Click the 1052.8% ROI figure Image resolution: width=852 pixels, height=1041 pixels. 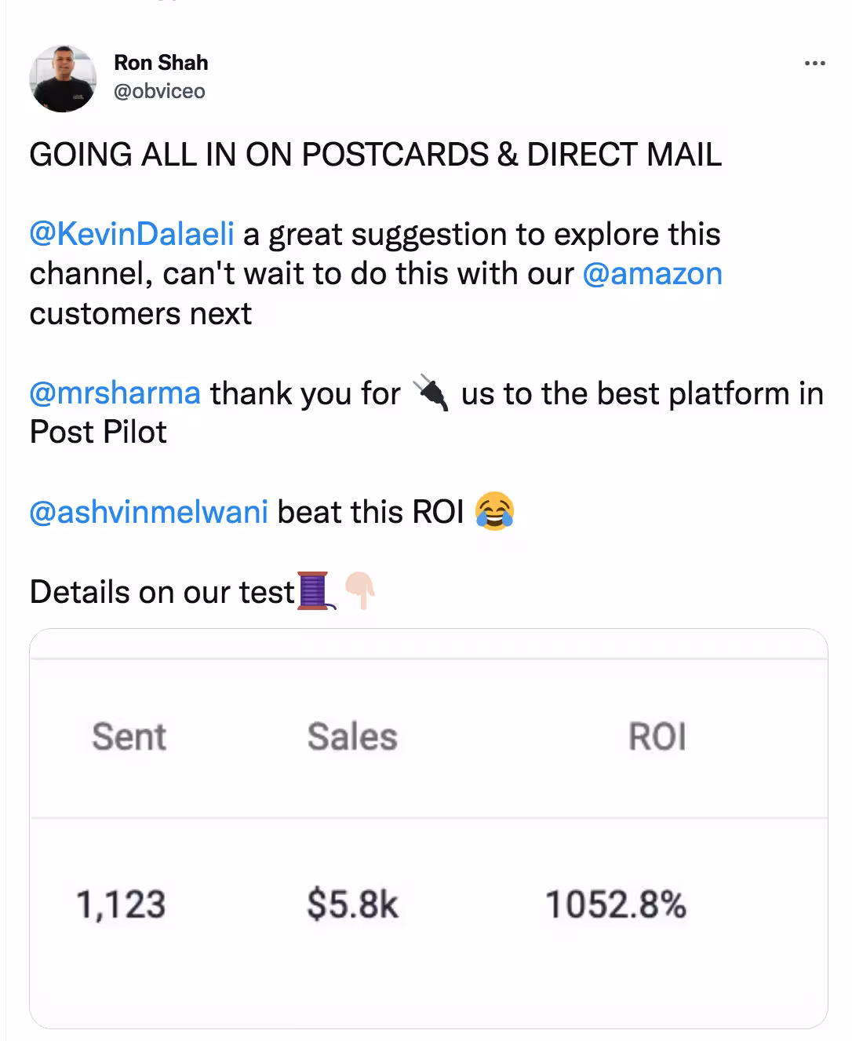pos(616,904)
